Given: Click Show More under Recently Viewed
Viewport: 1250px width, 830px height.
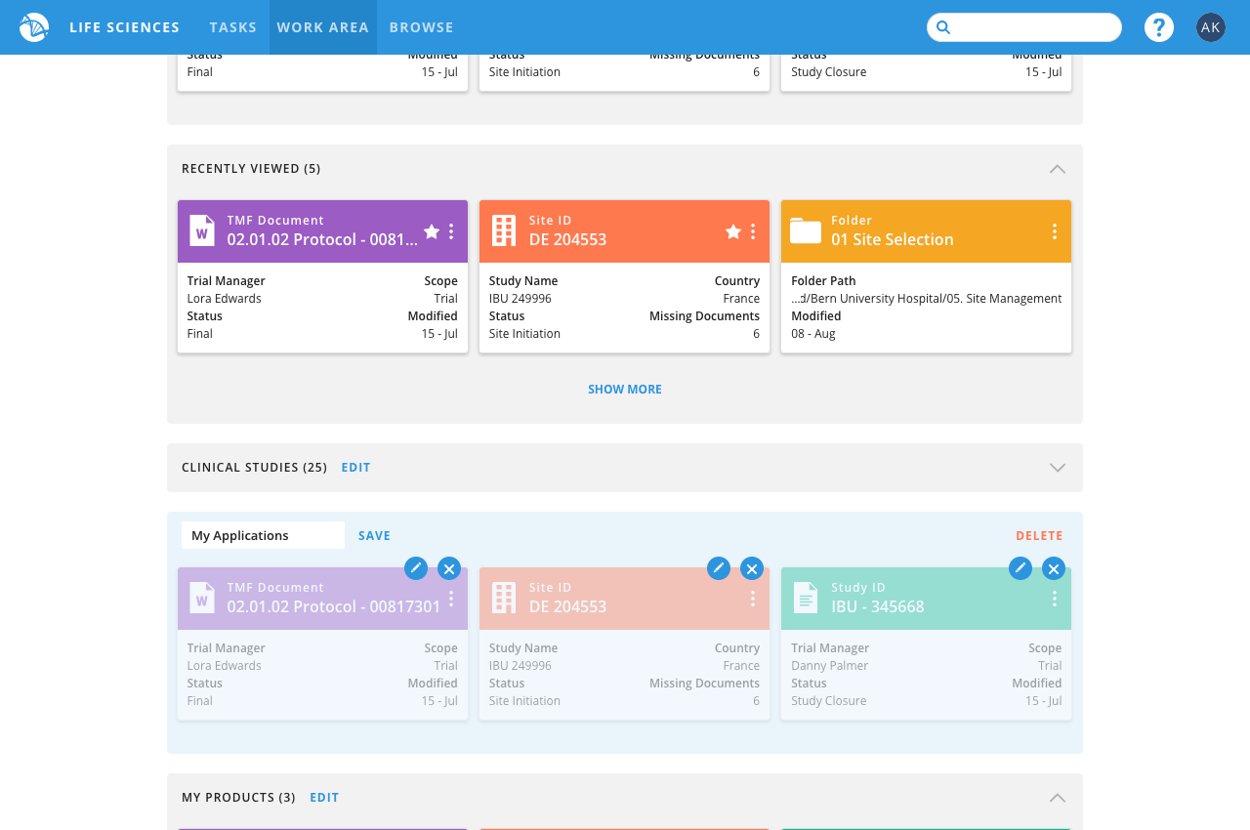Looking at the screenshot, I should point(625,390).
